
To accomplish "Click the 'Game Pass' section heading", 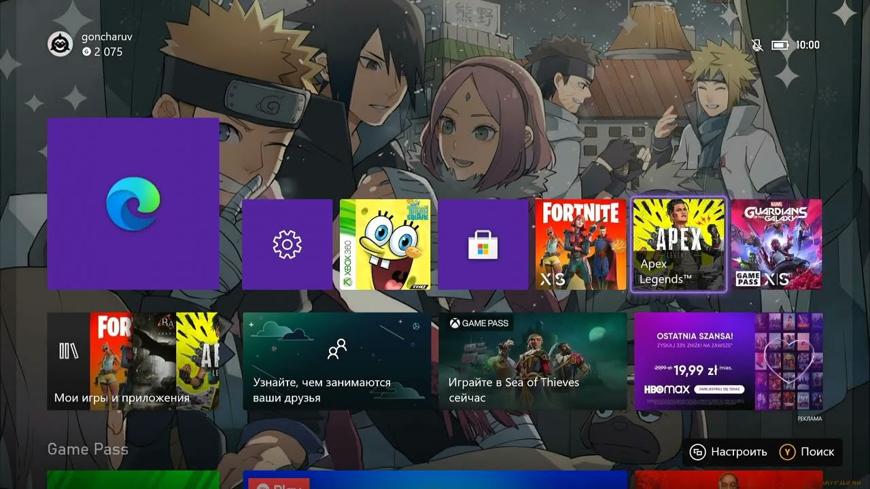I will 88,449.
